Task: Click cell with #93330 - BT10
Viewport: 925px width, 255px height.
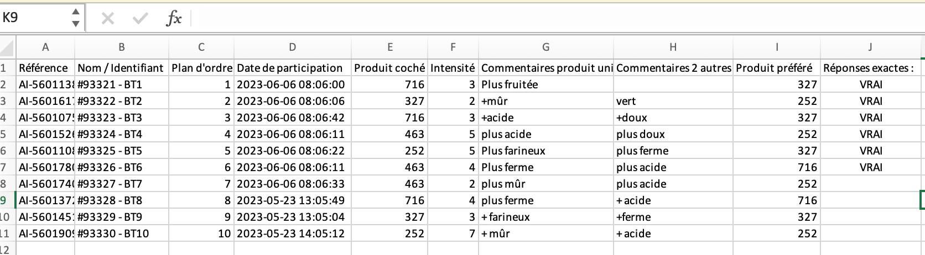Action: click(x=113, y=233)
